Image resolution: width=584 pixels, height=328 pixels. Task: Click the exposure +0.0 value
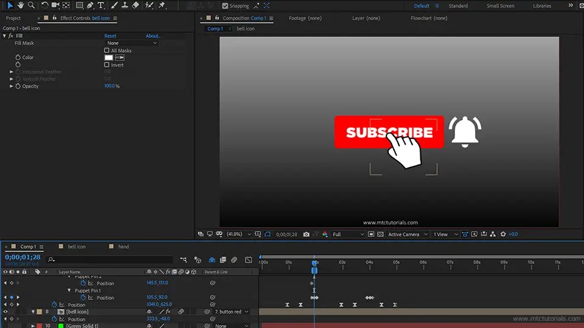[513, 234]
